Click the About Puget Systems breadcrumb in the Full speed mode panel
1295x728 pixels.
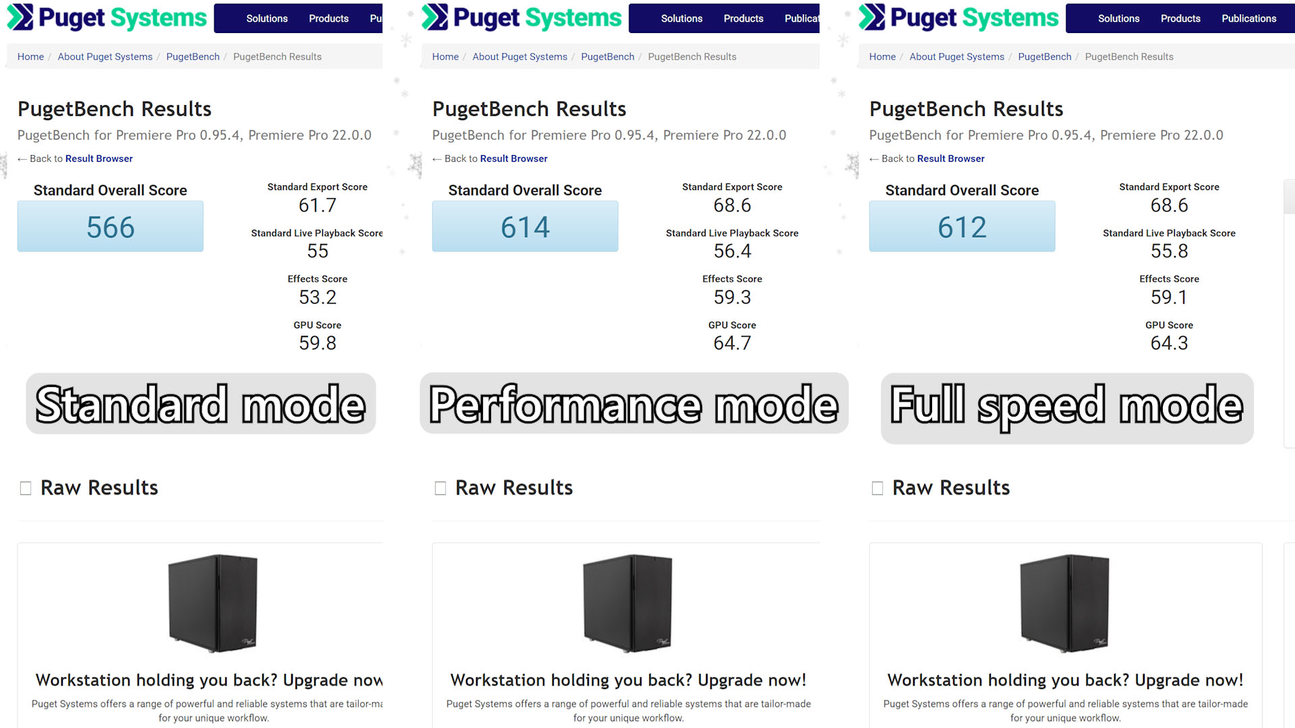[957, 57]
